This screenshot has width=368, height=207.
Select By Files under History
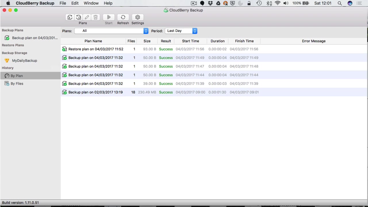[x=30, y=84]
